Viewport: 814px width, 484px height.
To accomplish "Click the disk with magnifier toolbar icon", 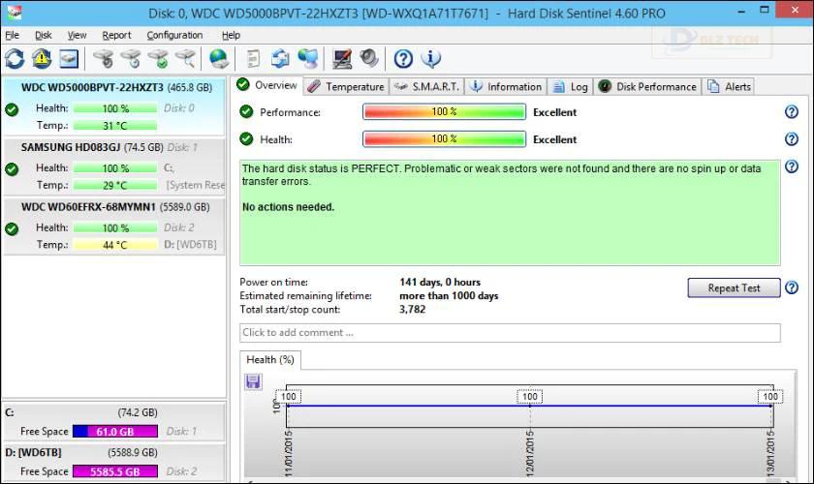I will [185, 59].
